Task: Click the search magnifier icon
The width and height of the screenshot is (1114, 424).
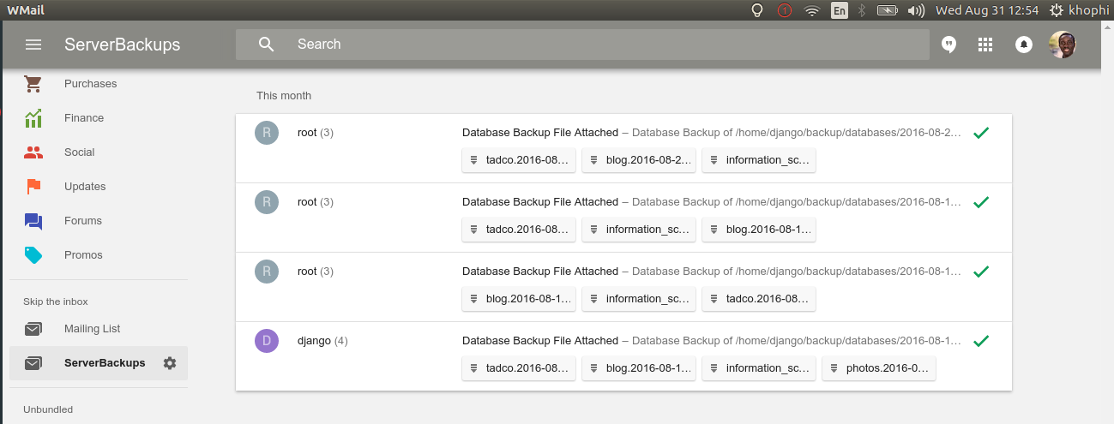Action: [x=267, y=45]
